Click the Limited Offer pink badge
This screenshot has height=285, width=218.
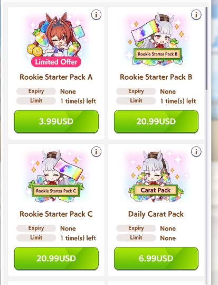[x=56, y=62]
